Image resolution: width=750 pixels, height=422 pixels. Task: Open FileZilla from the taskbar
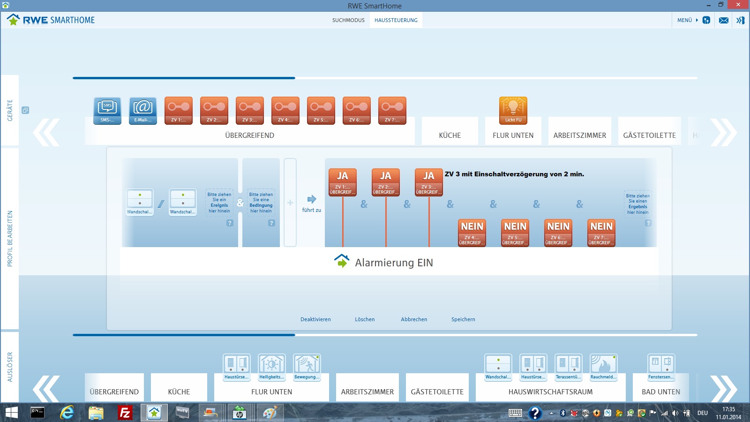(x=125, y=413)
